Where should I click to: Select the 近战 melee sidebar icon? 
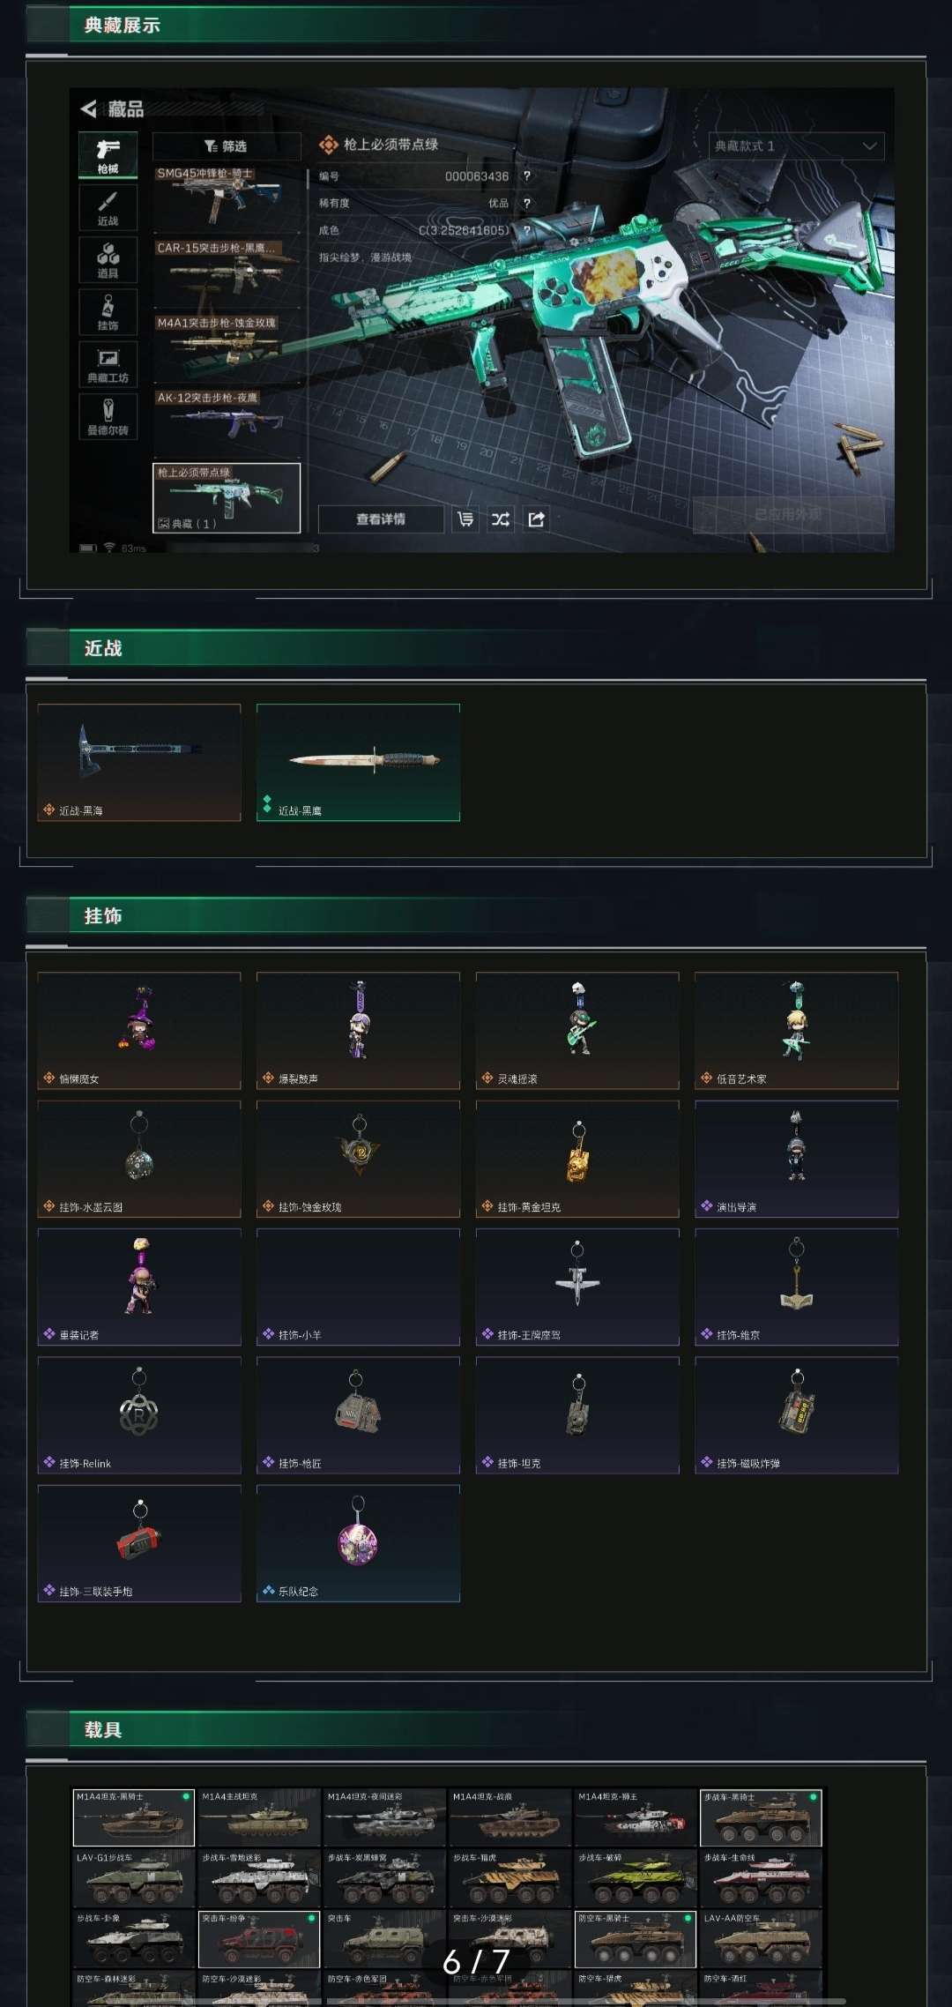point(108,207)
